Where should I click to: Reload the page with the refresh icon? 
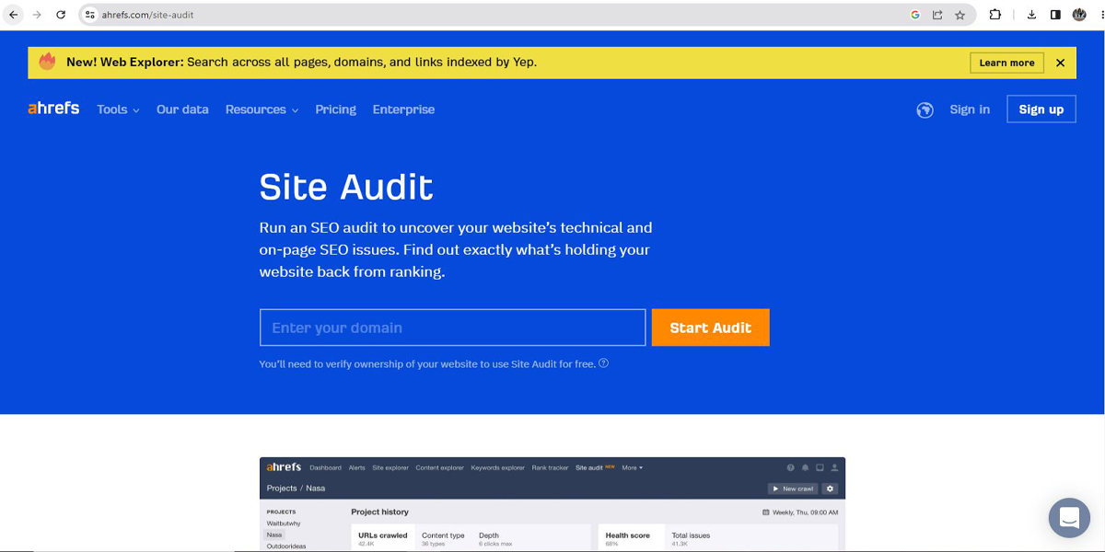pos(61,15)
